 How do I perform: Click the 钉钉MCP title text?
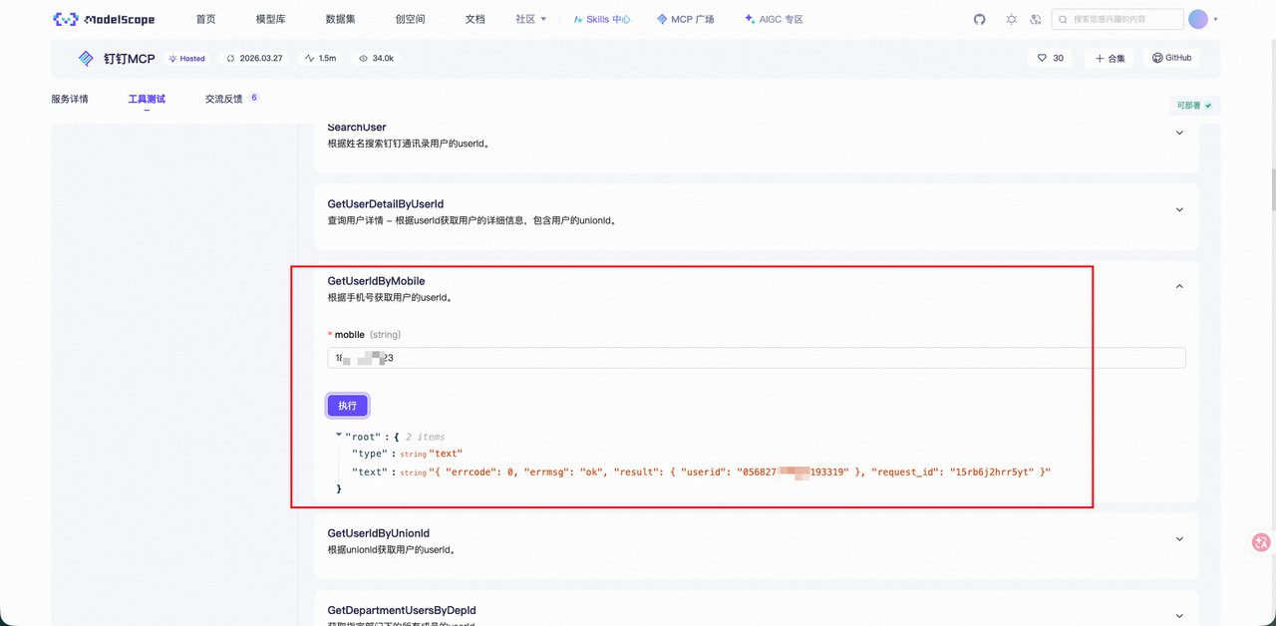[x=130, y=59]
